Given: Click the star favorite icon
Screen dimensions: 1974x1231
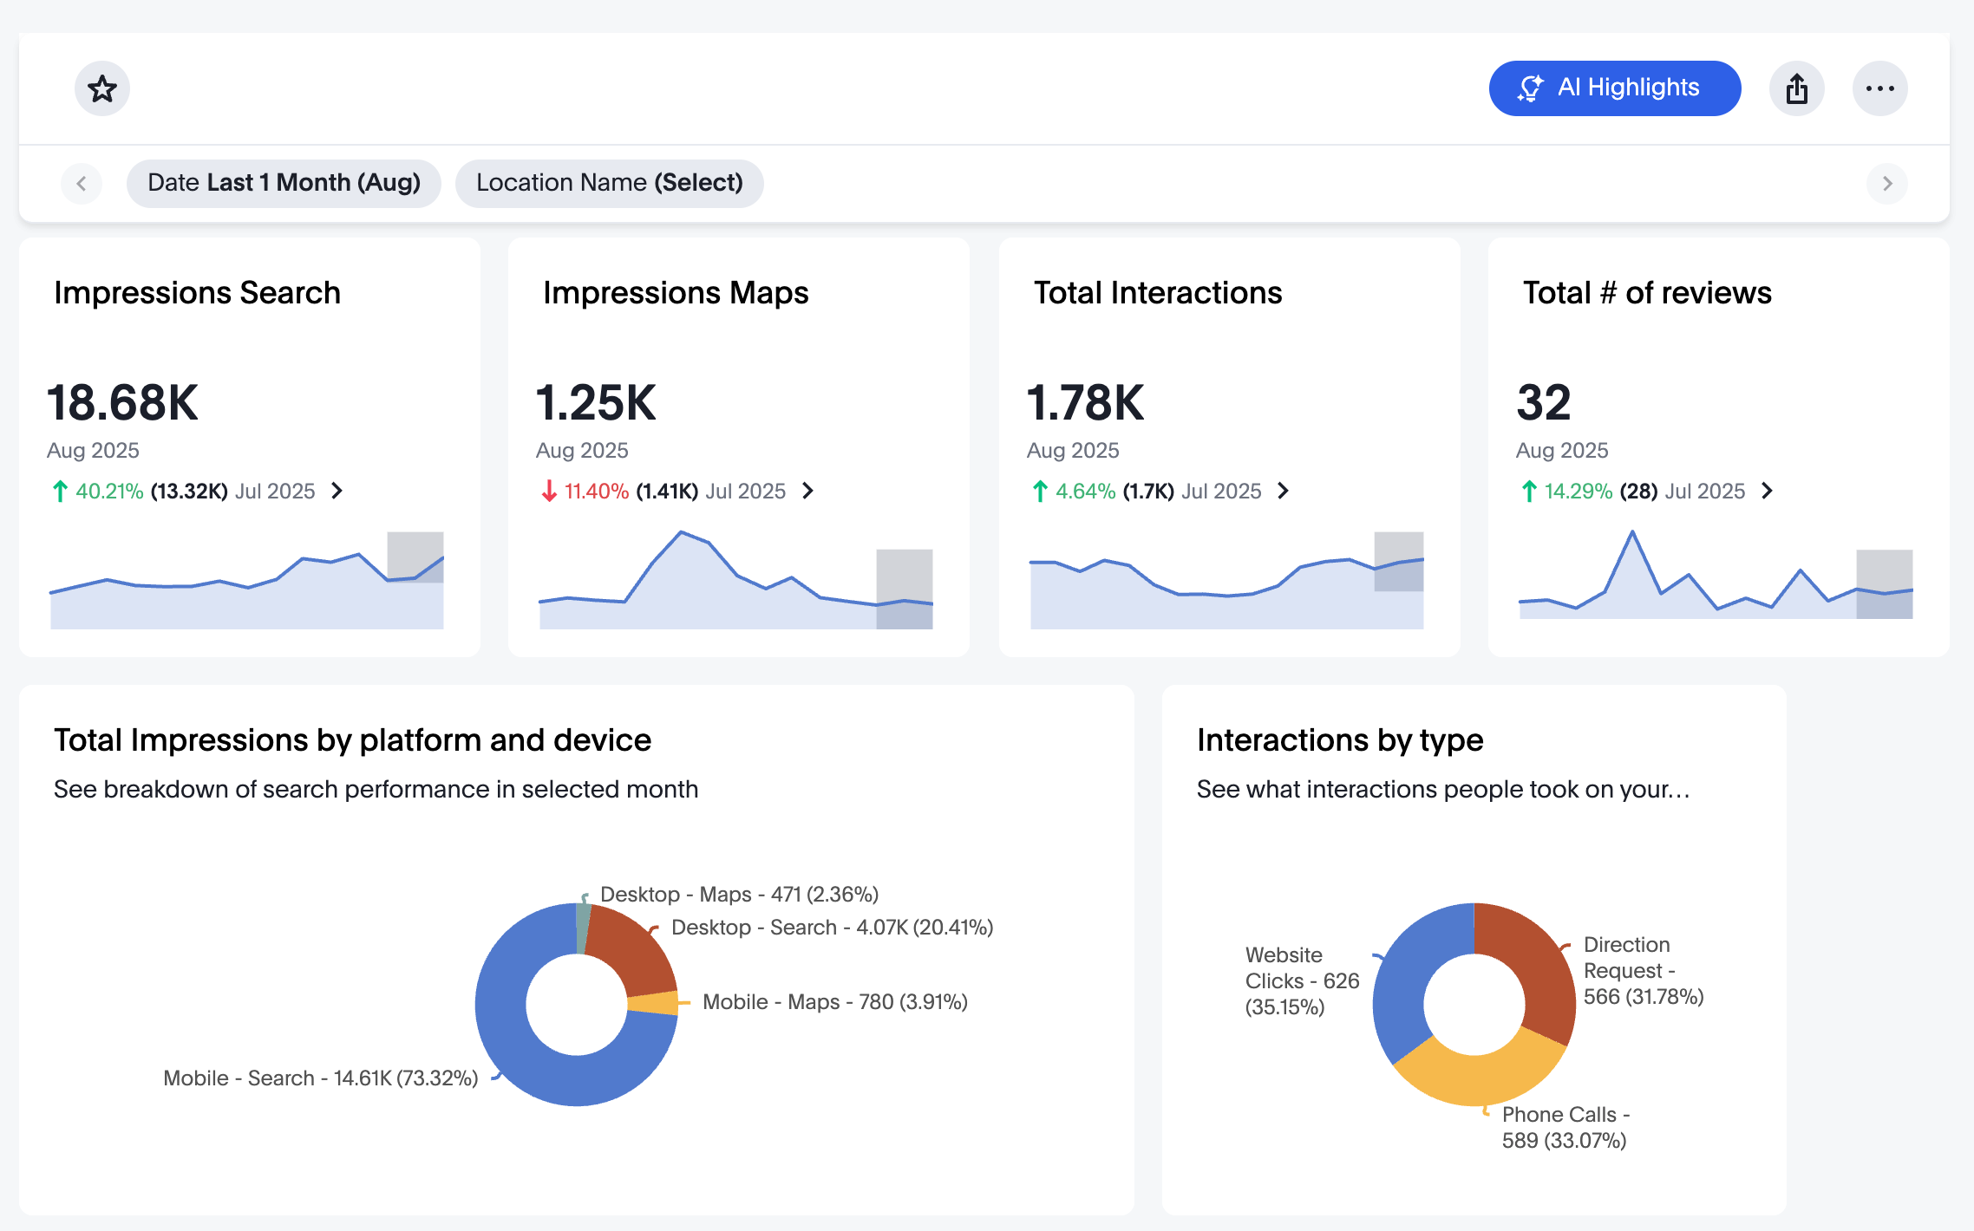Looking at the screenshot, I should [x=102, y=88].
